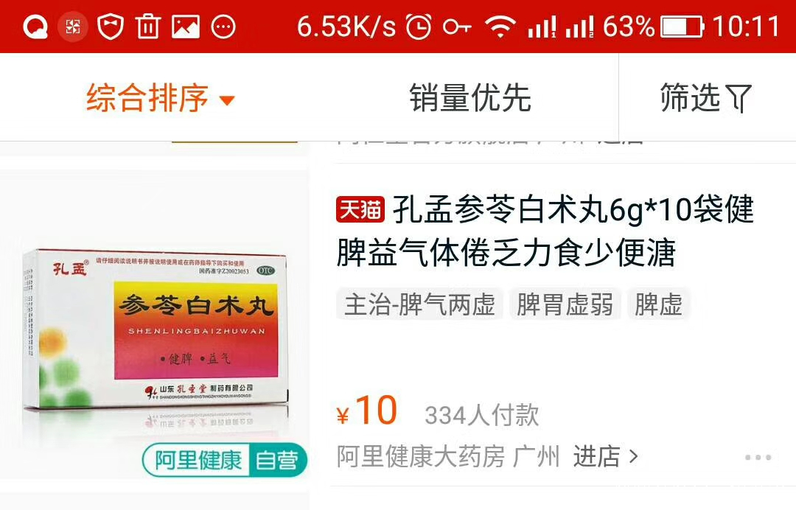Image resolution: width=796 pixels, height=510 pixels.
Task: Tap the battery indicator icon
Action: [x=682, y=27]
